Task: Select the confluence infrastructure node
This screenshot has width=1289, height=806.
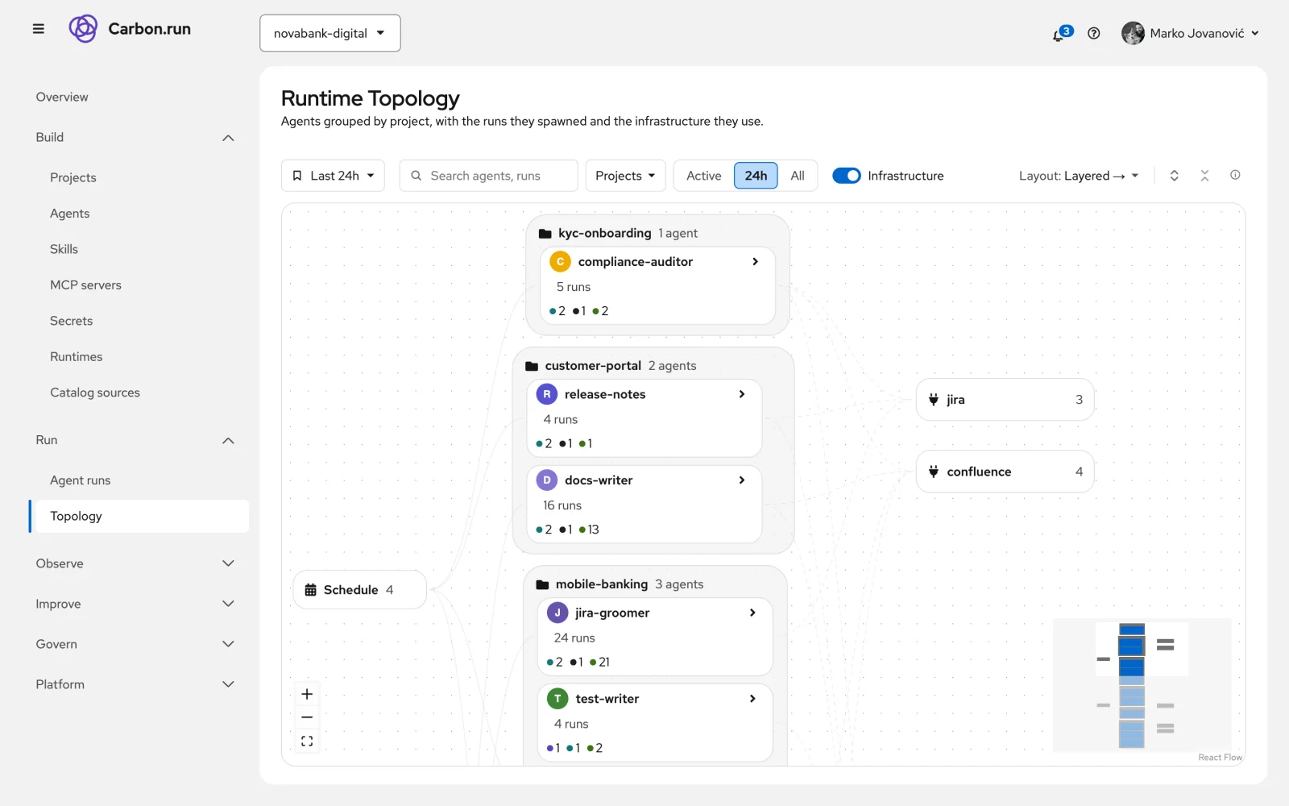Action: click(x=1005, y=472)
